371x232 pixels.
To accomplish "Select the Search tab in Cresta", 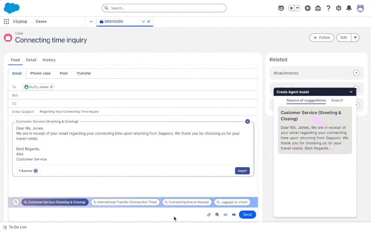I will coord(337,100).
